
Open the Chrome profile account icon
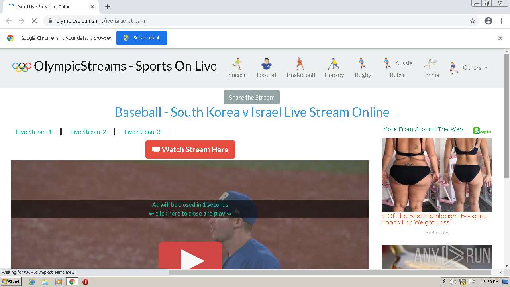click(x=488, y=21)
